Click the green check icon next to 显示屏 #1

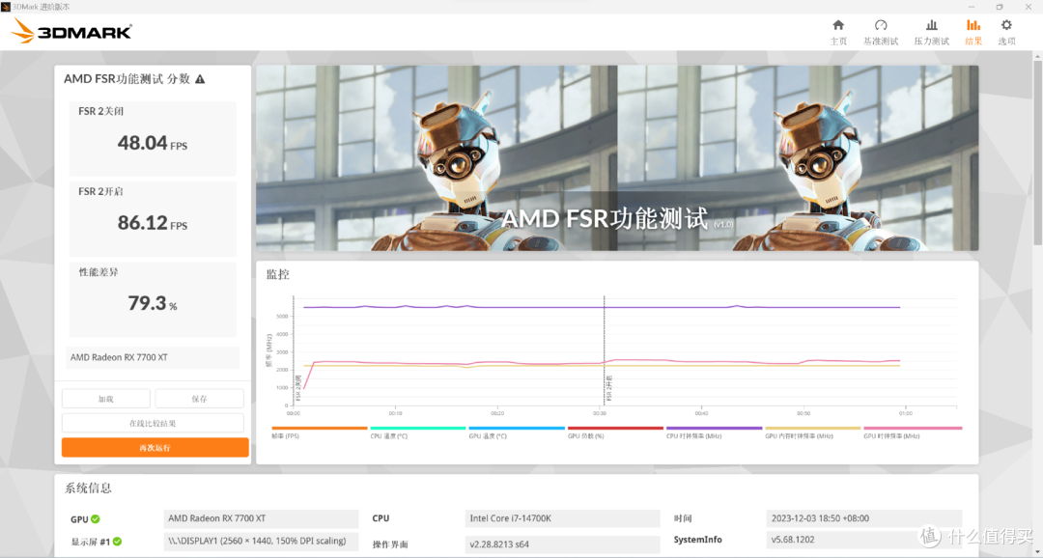point(118,542)
